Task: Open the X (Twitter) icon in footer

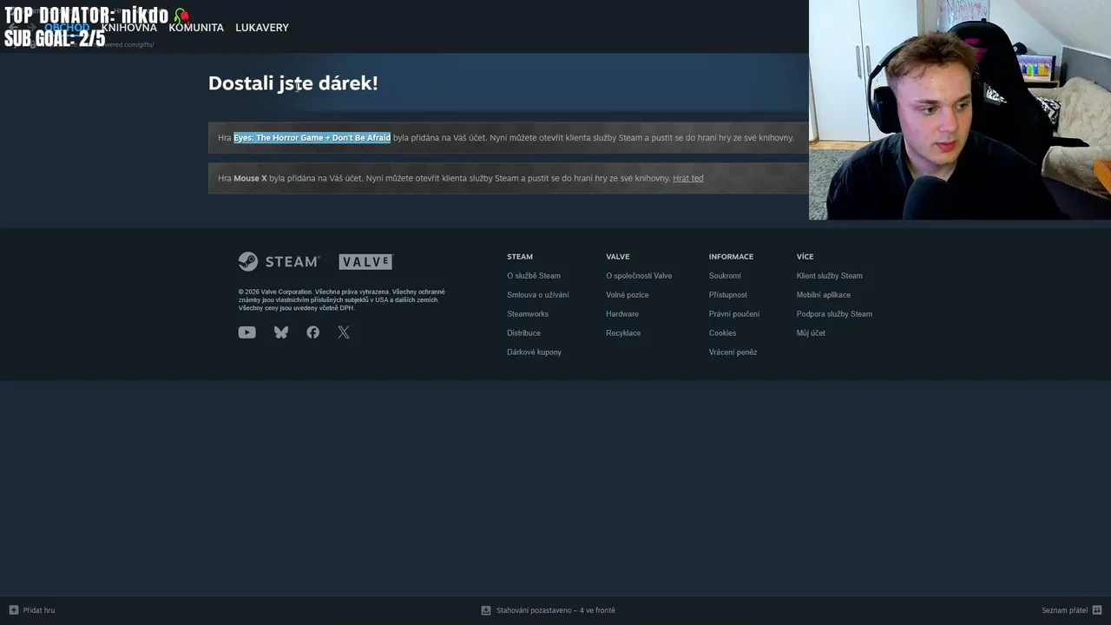Action: tap(344, 332)
